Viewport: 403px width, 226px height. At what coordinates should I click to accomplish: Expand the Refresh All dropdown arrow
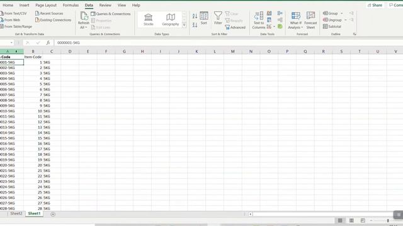86,28
